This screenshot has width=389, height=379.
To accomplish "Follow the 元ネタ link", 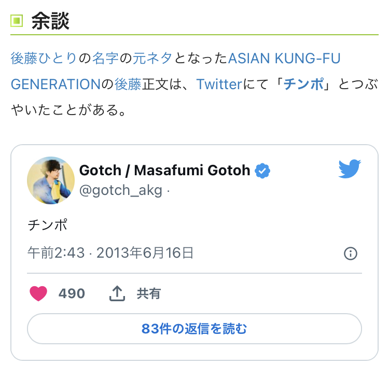I will point(152,58).
